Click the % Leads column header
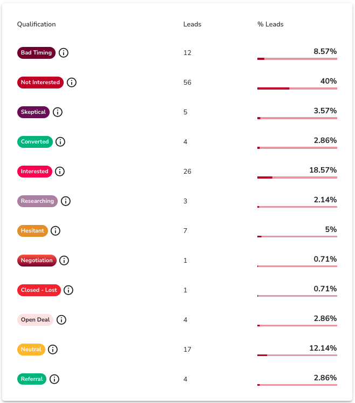Viewport: 355px width, 403px height. (270, 24)
